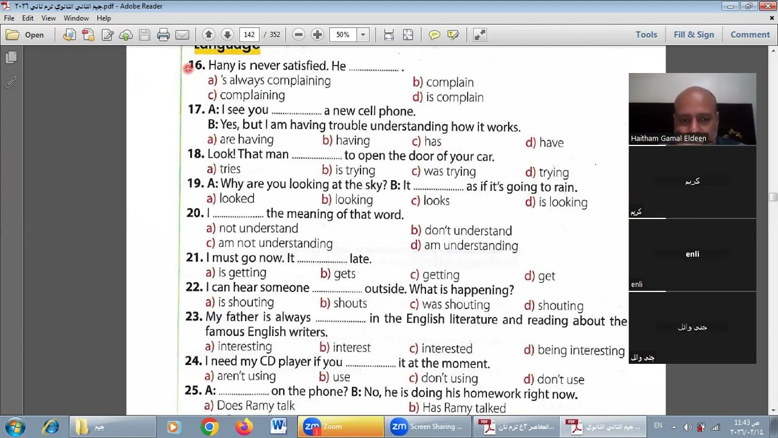Click the fit width scrolling icon
The width and height of the screenshot is (778, 438).
(389, 35)
